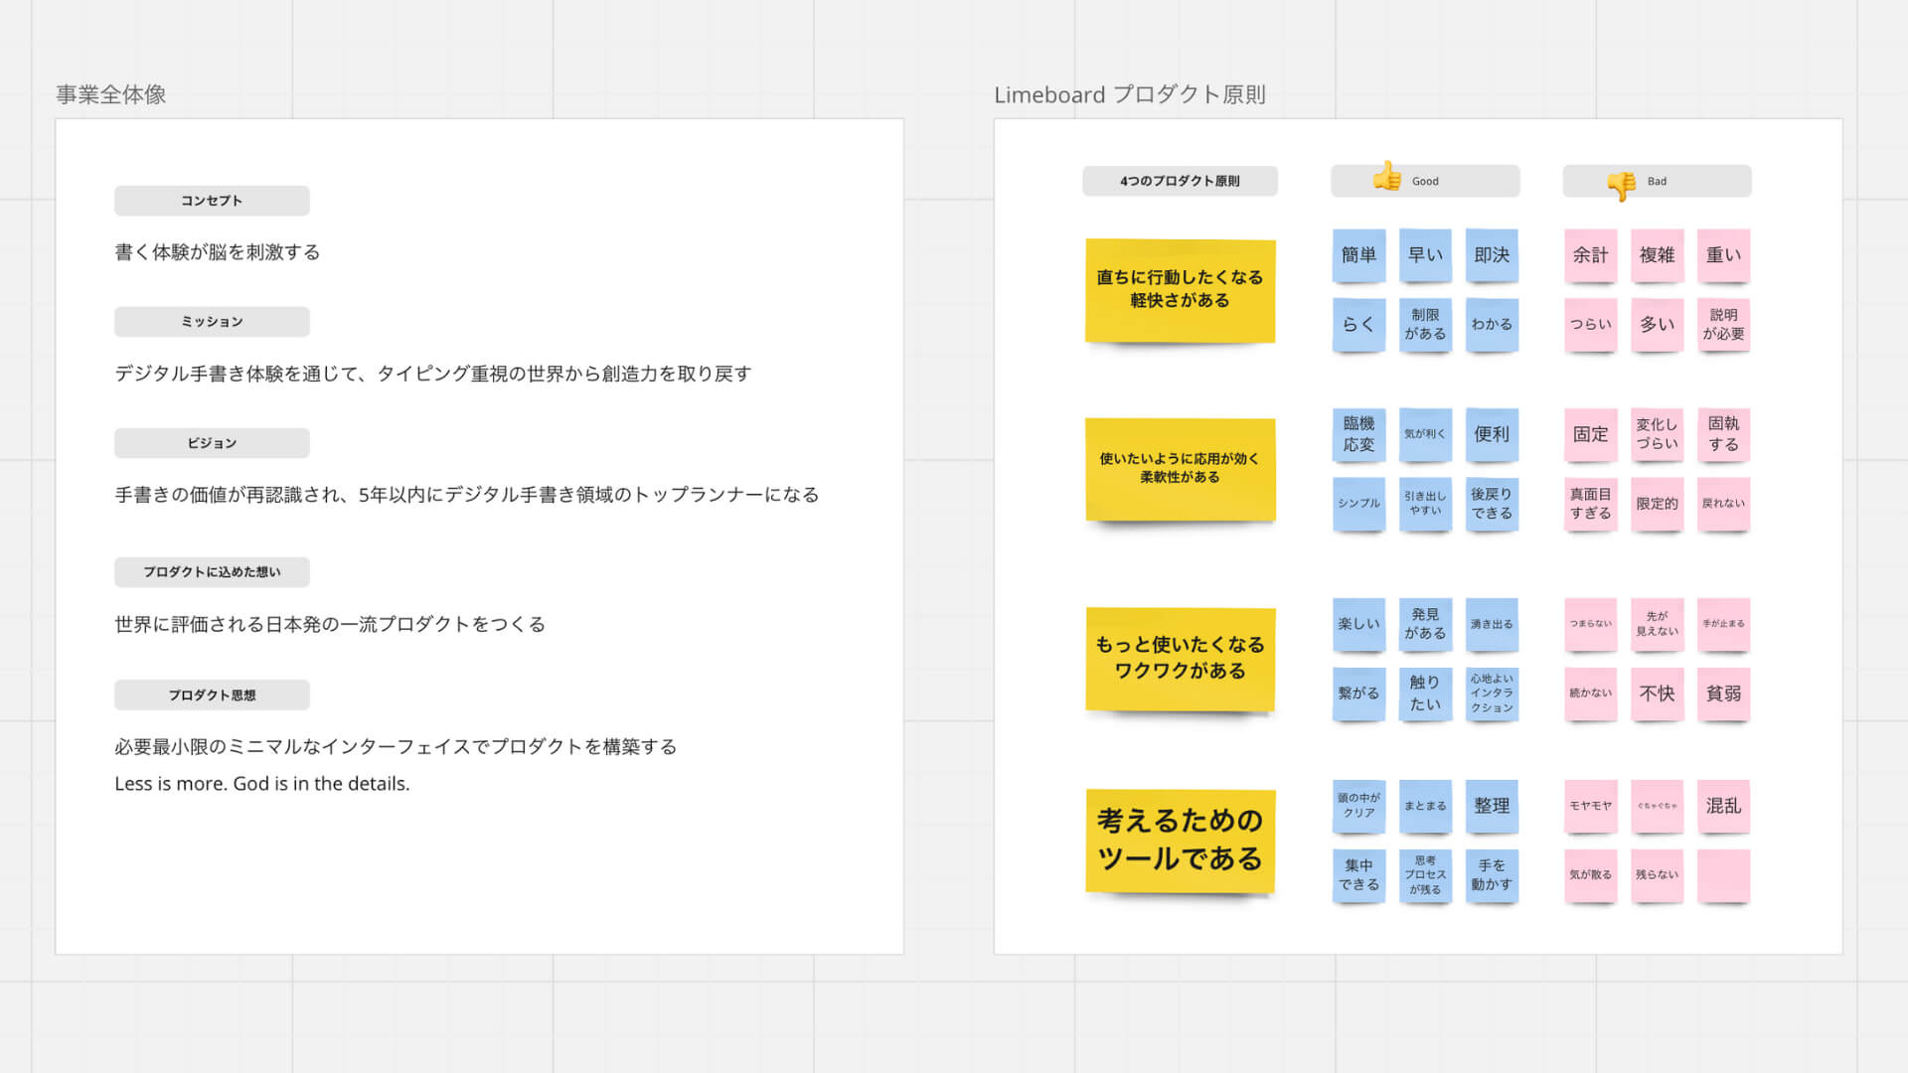Select the blue sticky note らく

click(1358, 325)
